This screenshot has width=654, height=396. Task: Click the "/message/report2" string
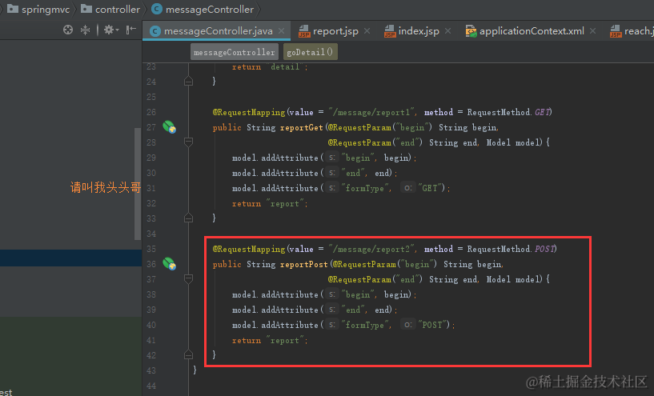(372, 249)
